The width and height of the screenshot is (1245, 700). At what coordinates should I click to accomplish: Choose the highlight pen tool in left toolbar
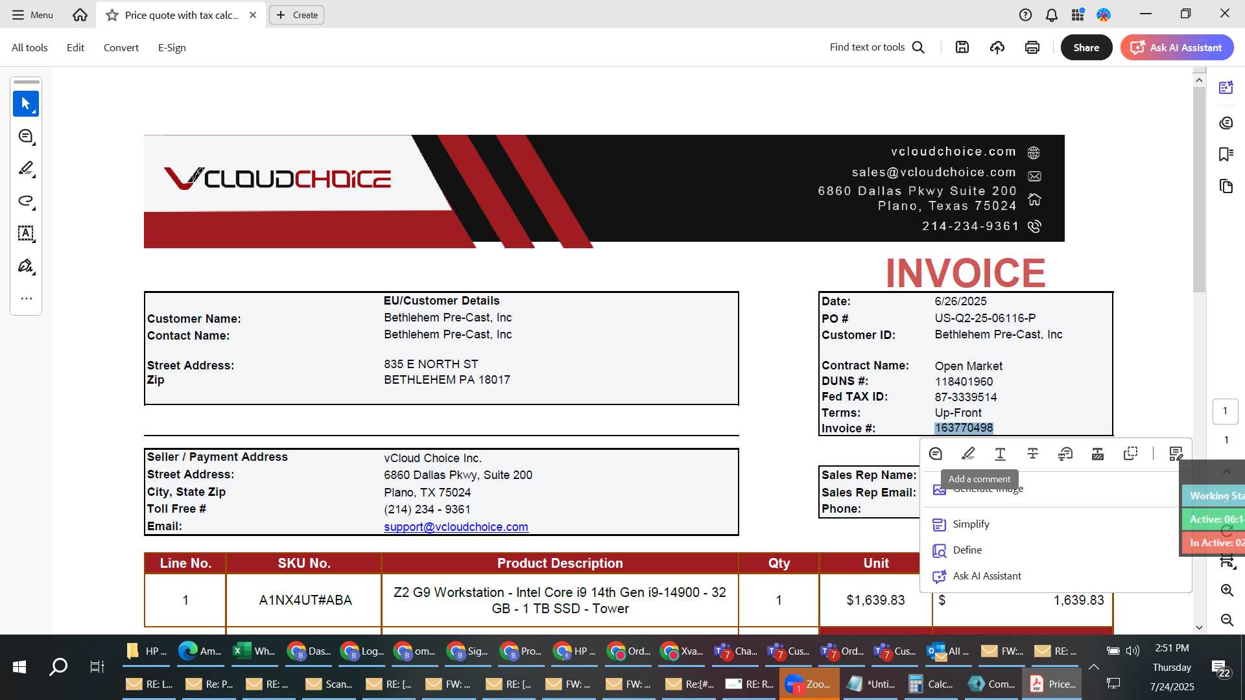[x=26, y=169]
